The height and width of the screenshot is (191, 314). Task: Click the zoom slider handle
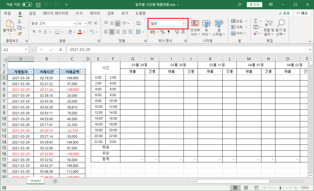(280, 188)
